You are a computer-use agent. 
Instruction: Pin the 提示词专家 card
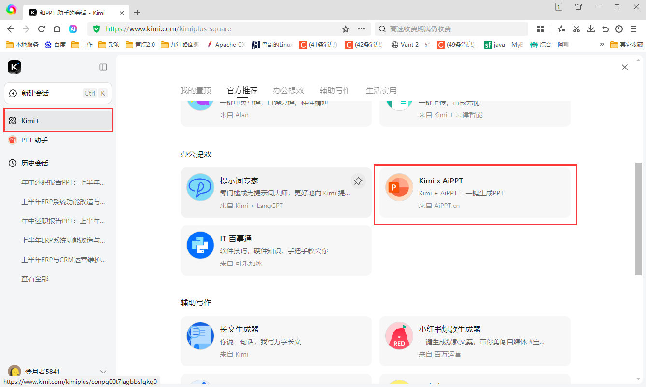(358, 181)
